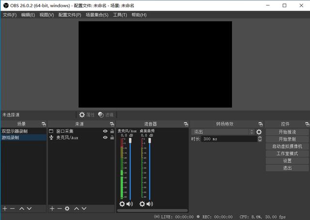Open the 文件(F) menu
This screenshot has width=310, height=220.
10,15
